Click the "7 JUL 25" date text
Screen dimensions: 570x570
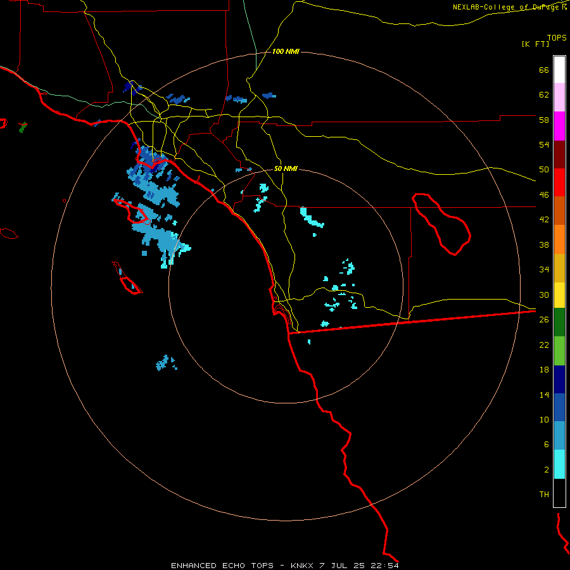coord(343,566)
